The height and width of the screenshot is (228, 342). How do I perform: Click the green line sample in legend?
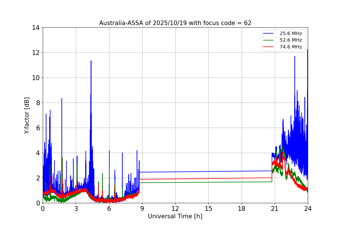269,40
